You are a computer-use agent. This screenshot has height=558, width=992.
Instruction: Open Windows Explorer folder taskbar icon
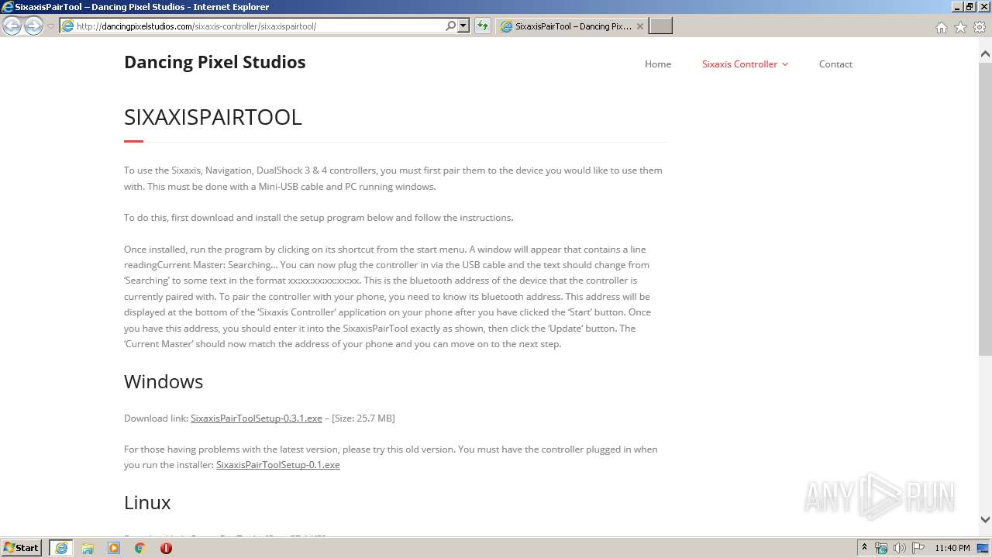pyautogui.click(x=88, y=548)
